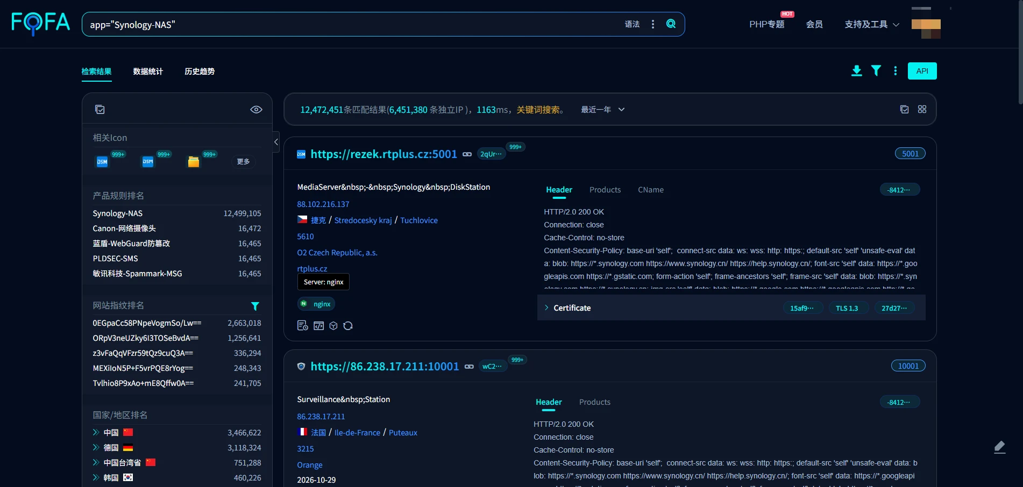Viewport: 1023px width, 487px height.
Task: Click the search query input field
Action: (x=350, y=24)
